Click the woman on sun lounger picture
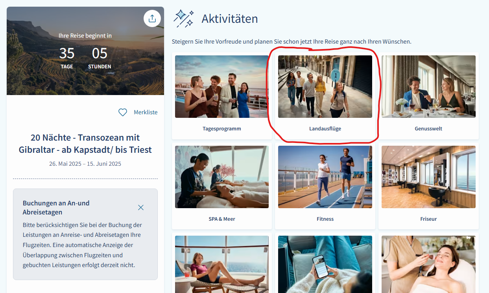The image size is (489, 293). coord(222,264)
